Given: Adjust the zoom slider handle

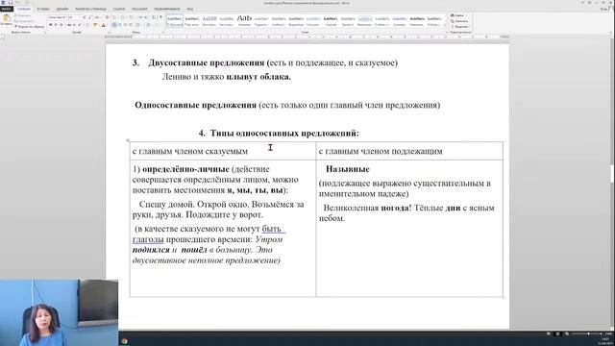Looking at the screenshot, I should tap(588, 334).
